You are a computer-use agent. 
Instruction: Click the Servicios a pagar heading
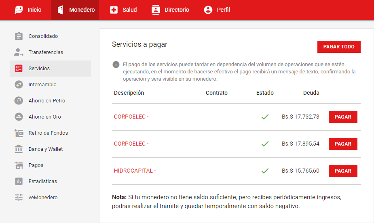point(139,44)
